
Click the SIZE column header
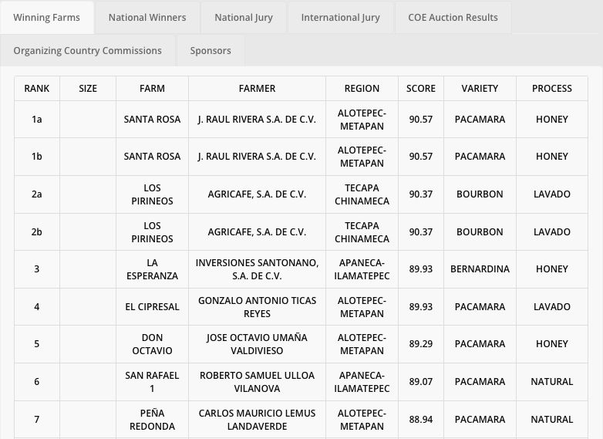click(88, 89)
